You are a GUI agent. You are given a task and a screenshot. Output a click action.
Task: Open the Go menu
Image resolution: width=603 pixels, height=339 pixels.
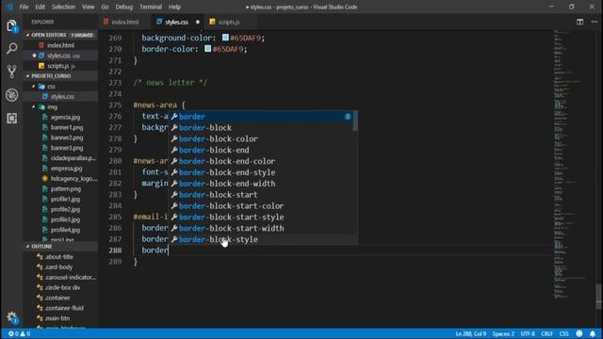[105, 7]
